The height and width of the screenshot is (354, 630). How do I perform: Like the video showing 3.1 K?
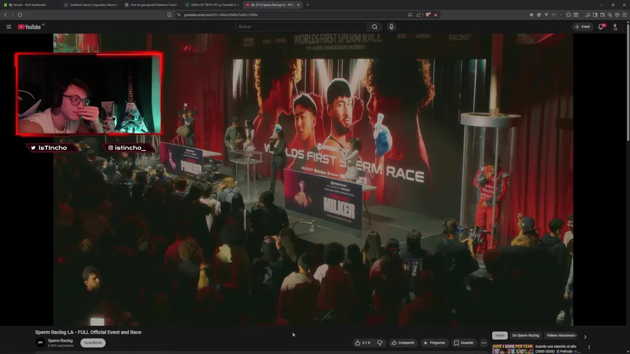tap(363, 343)
